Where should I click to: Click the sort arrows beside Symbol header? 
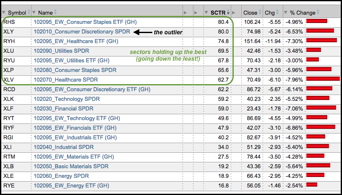click(29, 13)
